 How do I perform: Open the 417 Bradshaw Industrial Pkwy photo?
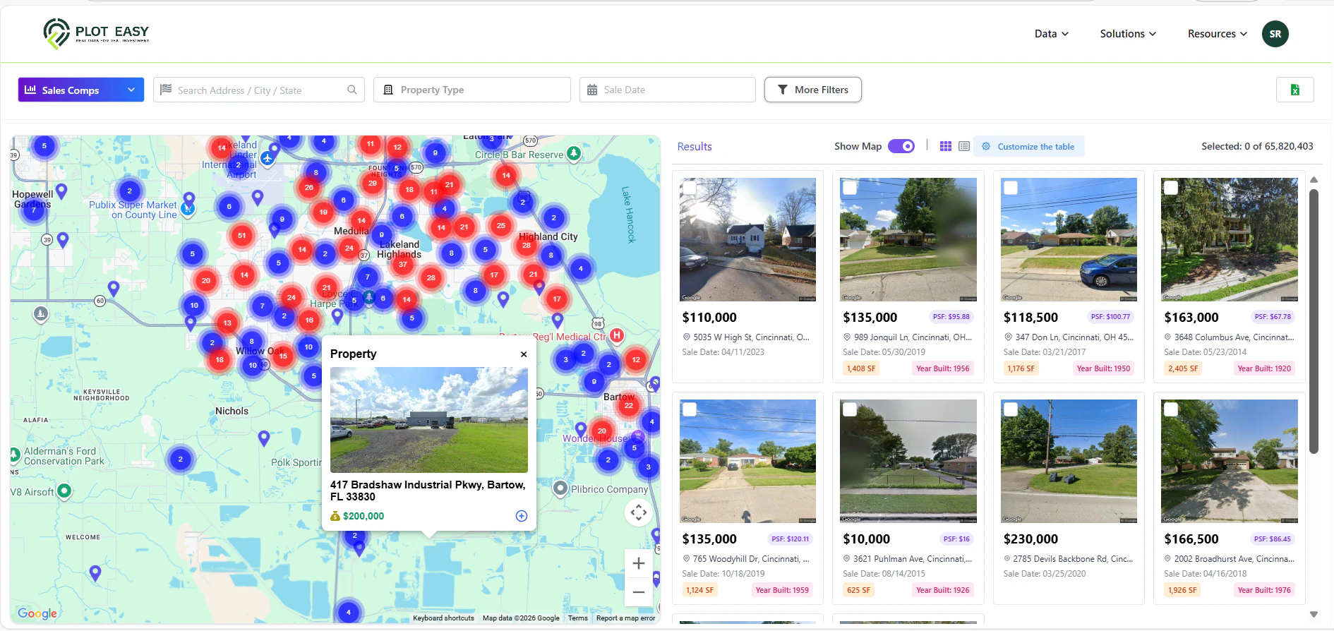coord(429,420)
